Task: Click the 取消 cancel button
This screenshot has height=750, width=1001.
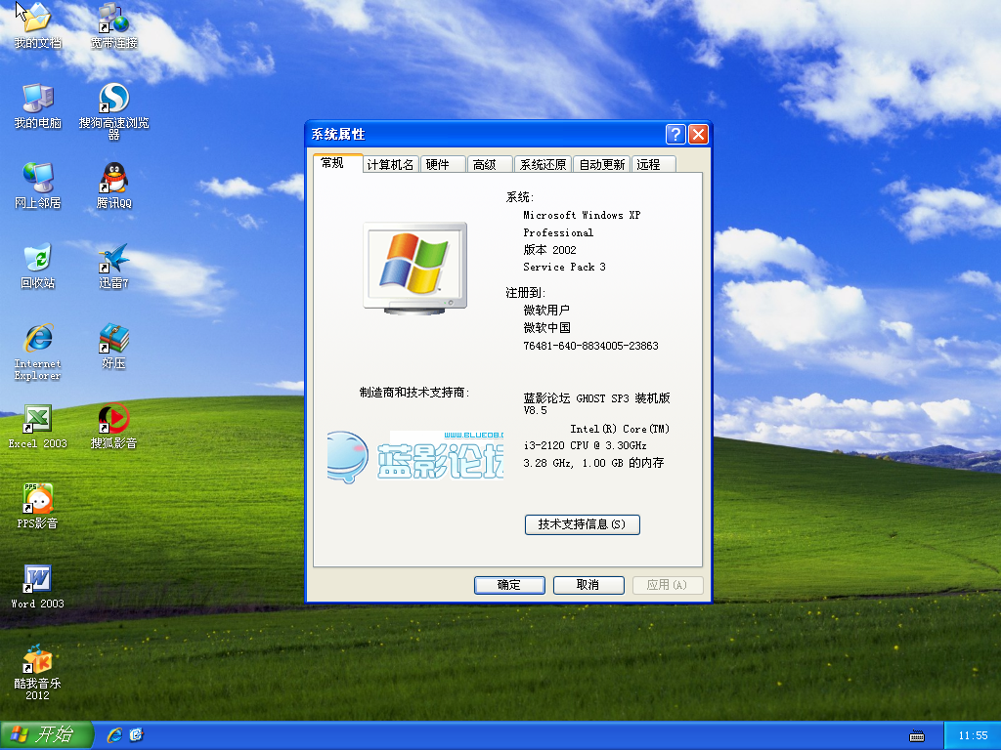Action: click(588, 585)
